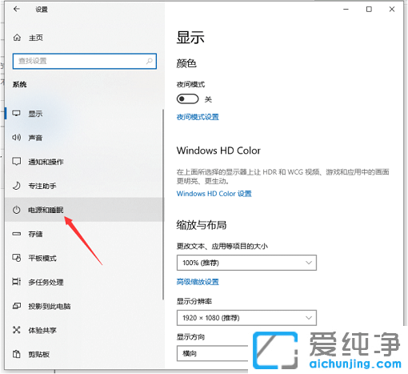Screen dimensions: 408x374
Task: Click the projection icon next to 投影到此电脑
Action: [16, 306]
